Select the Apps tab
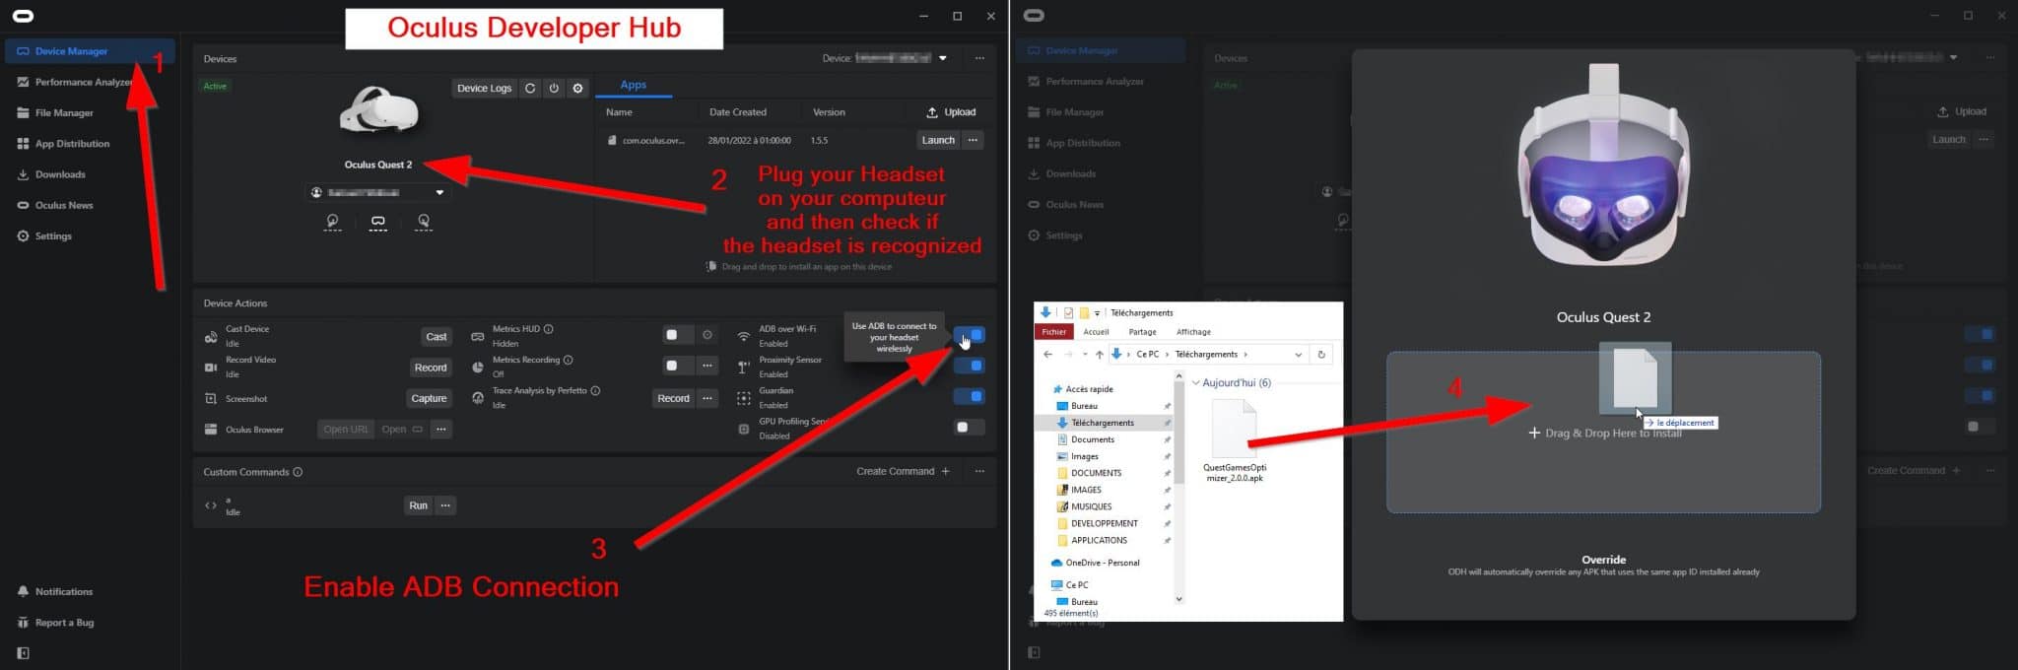 click(633, 85)
